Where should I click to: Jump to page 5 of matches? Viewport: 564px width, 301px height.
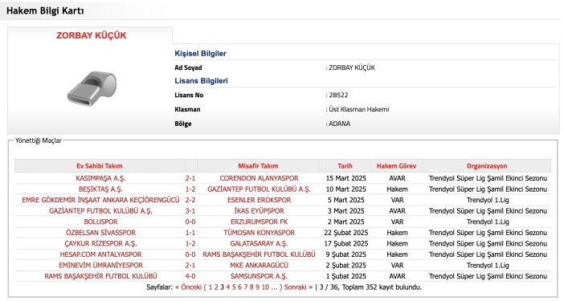tap(234, 287)
